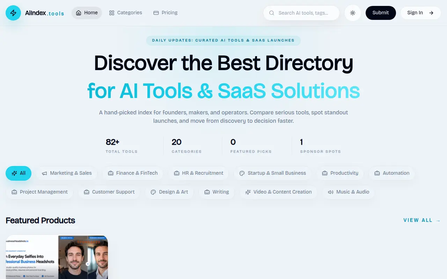Open the View All featured products link
The width and height of the screenshot is (447, 279).
(x=422, y=220)
